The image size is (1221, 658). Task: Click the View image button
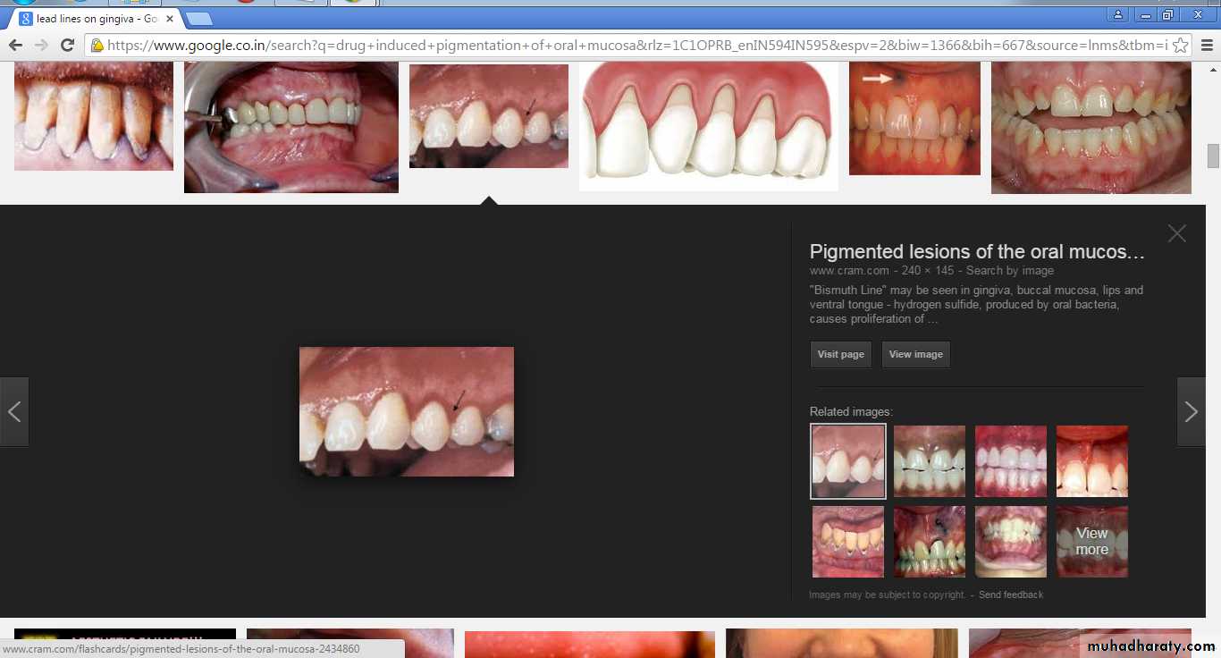915,354
